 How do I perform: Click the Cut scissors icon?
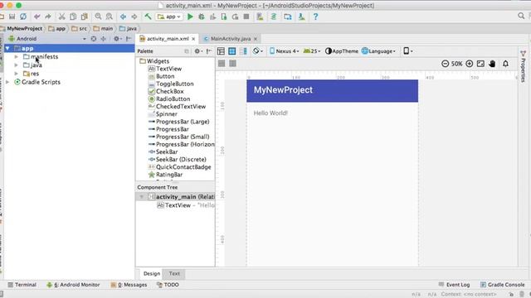[61, 17]
